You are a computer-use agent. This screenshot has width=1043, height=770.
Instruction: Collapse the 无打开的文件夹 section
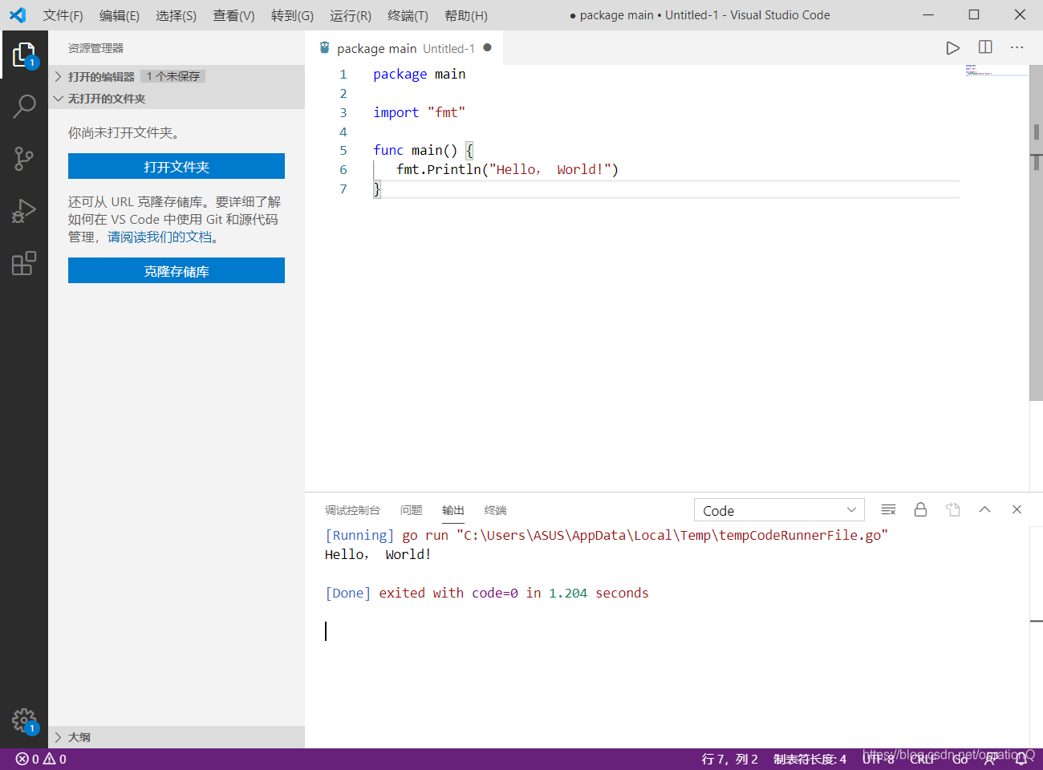pos(177,99)
